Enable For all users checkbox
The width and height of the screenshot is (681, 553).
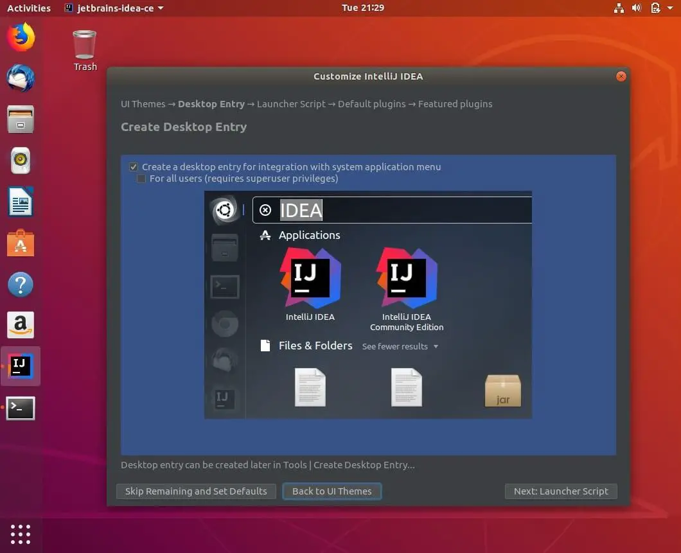[x=141, y=179]
